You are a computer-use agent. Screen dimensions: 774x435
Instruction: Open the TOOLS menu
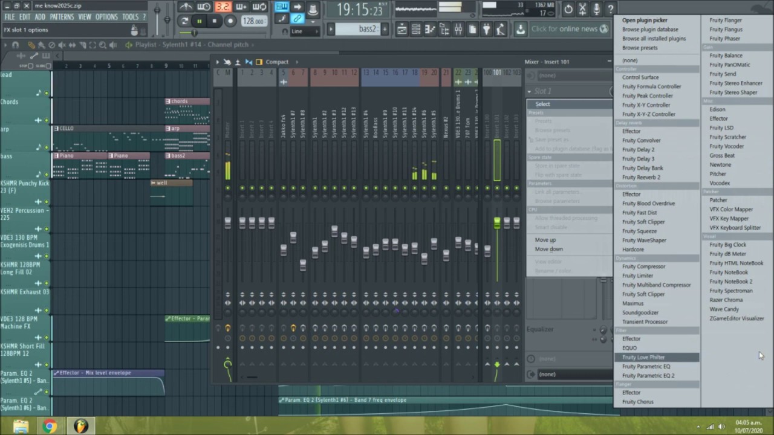(x=130, y=17)
